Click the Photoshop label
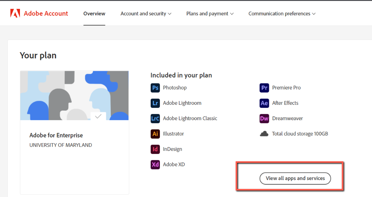The width and height of the screenshot is (372, 197). tap(175, 88)
